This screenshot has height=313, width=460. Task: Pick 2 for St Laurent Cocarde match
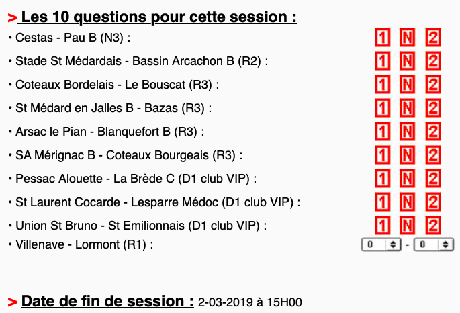tap(433, 202)
